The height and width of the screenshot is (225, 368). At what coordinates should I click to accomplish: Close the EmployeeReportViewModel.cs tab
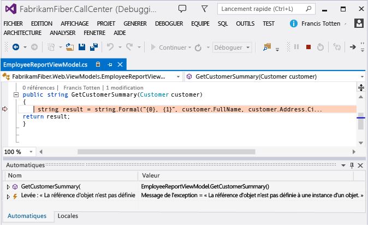120,64
